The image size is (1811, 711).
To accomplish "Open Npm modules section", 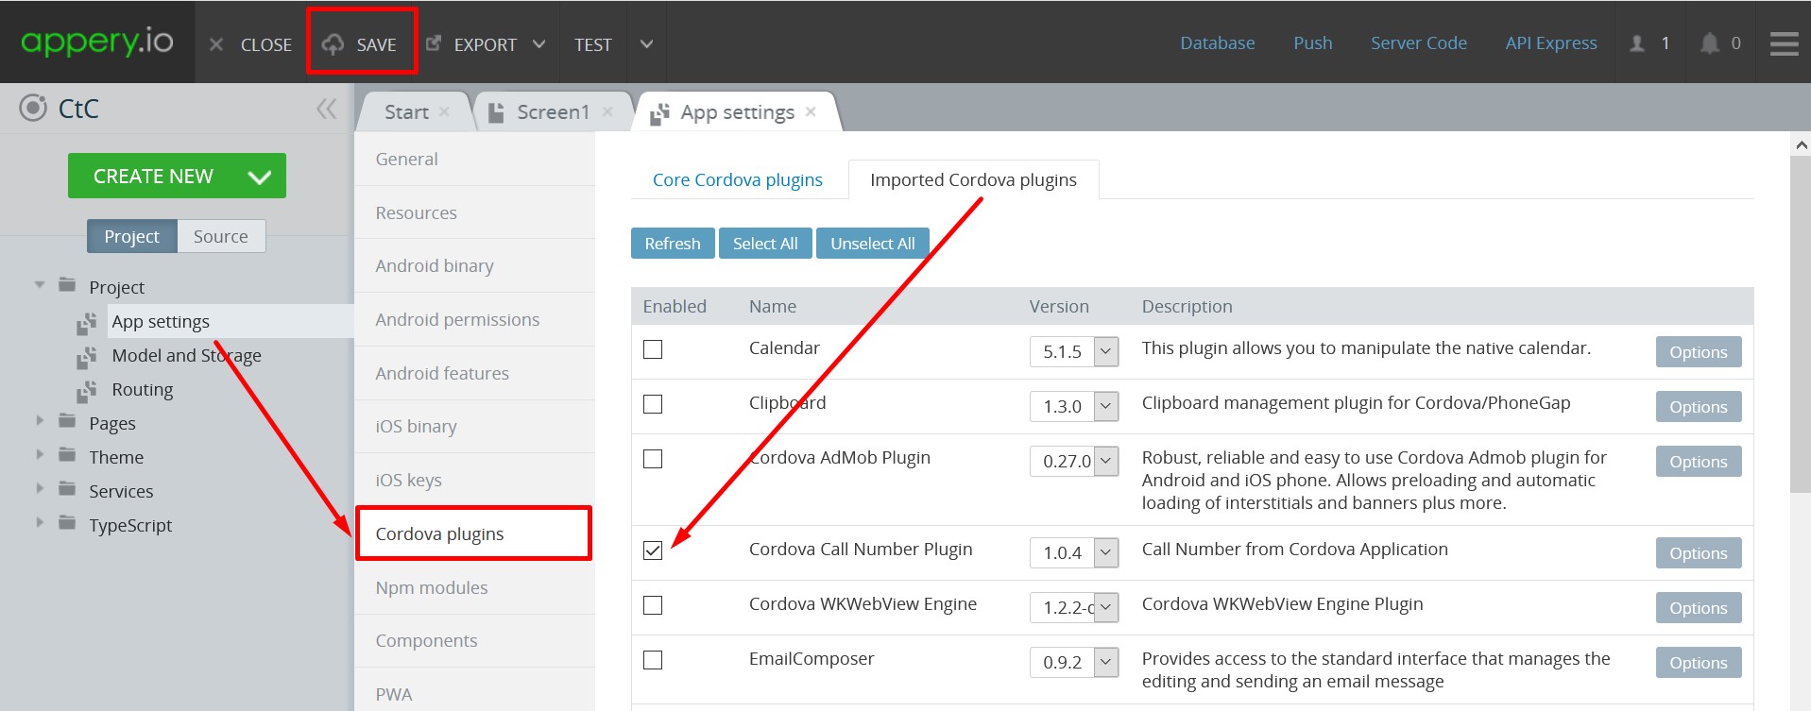I will (x=474, y=587).
